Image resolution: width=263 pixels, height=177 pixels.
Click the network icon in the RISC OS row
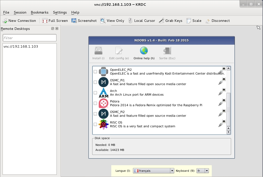coord(222,124)
